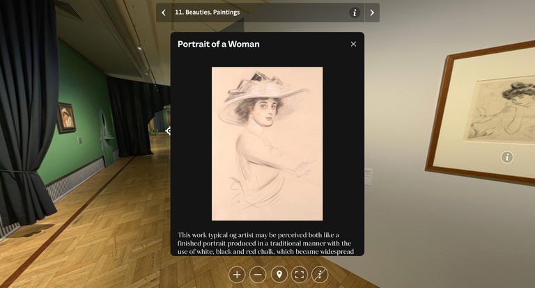Toggle info hotspots visibility off

pyautogui.click(x=320, y=275)
